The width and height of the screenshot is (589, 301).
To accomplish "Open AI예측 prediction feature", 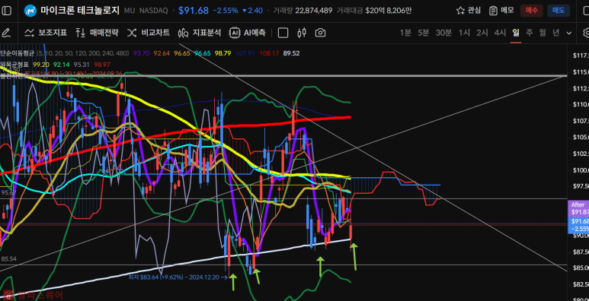I will [248, 33].
